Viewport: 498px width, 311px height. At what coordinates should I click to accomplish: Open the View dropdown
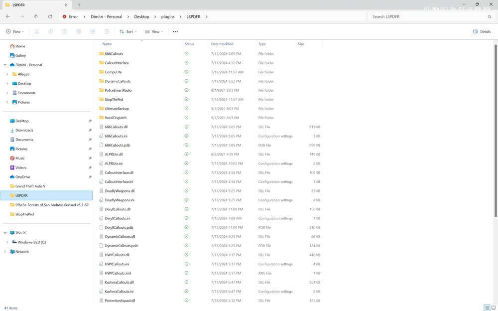tap(153, 31)
